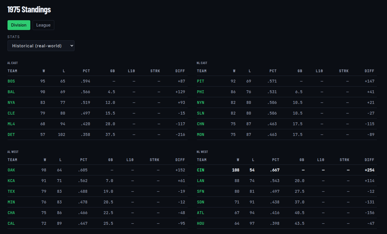The image size is (387, 234).
Task: Click the NL EAST division label
Action: [202, 63]
